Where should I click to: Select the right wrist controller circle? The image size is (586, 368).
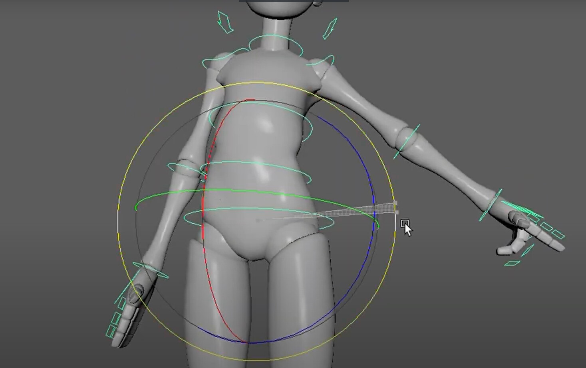click(x=491, y=203)
